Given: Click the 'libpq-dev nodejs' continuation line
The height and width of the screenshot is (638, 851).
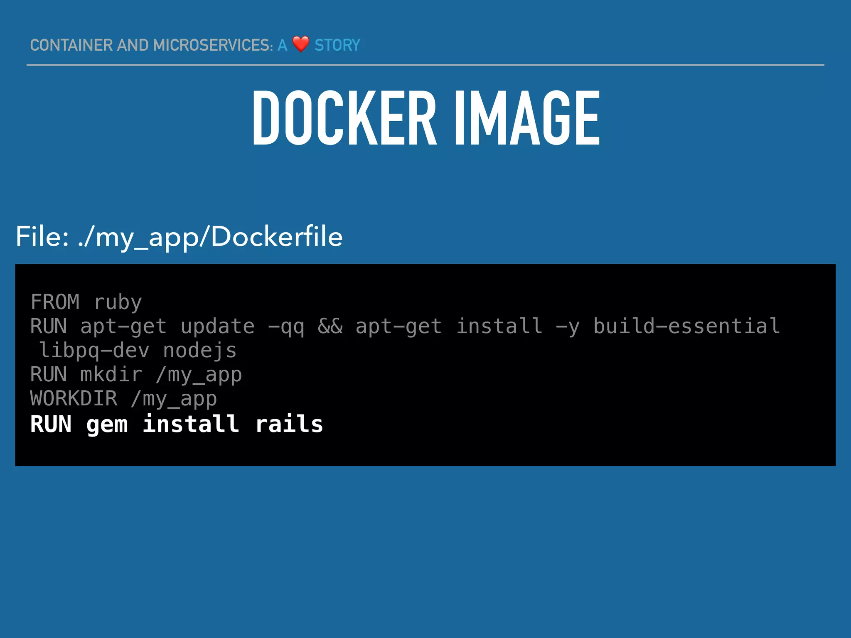Looking at the screenshot, I should pos(138,351).
